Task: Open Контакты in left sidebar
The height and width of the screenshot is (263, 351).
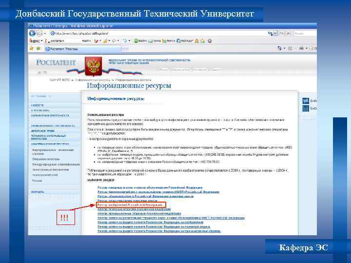Action: (x=38, y=192)
